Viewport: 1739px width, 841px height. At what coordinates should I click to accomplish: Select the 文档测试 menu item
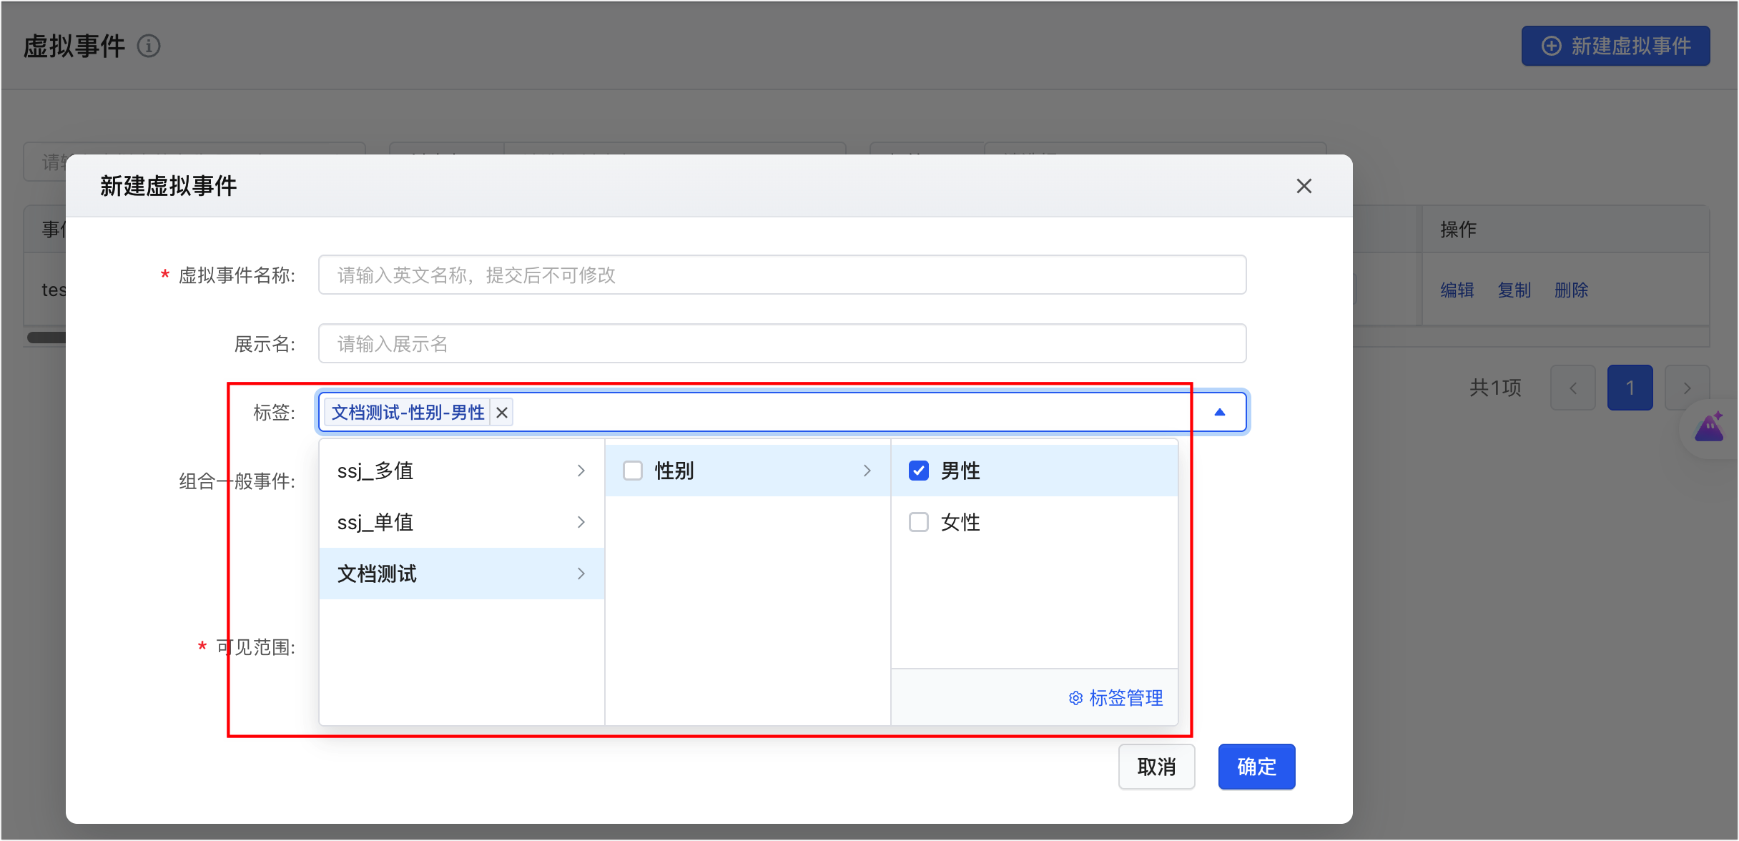462,574
